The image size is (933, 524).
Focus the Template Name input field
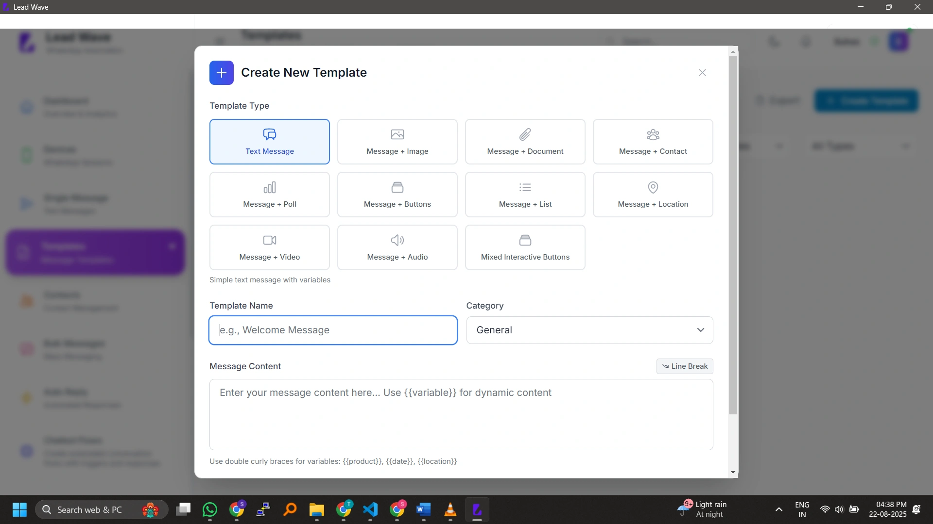click(333, 330)
